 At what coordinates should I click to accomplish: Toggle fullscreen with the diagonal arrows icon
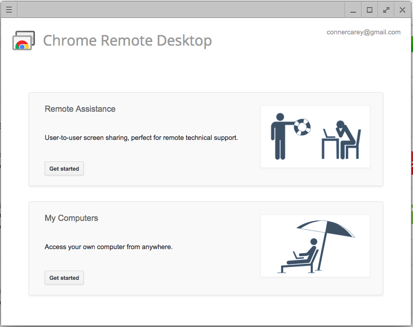click(386, 10)
